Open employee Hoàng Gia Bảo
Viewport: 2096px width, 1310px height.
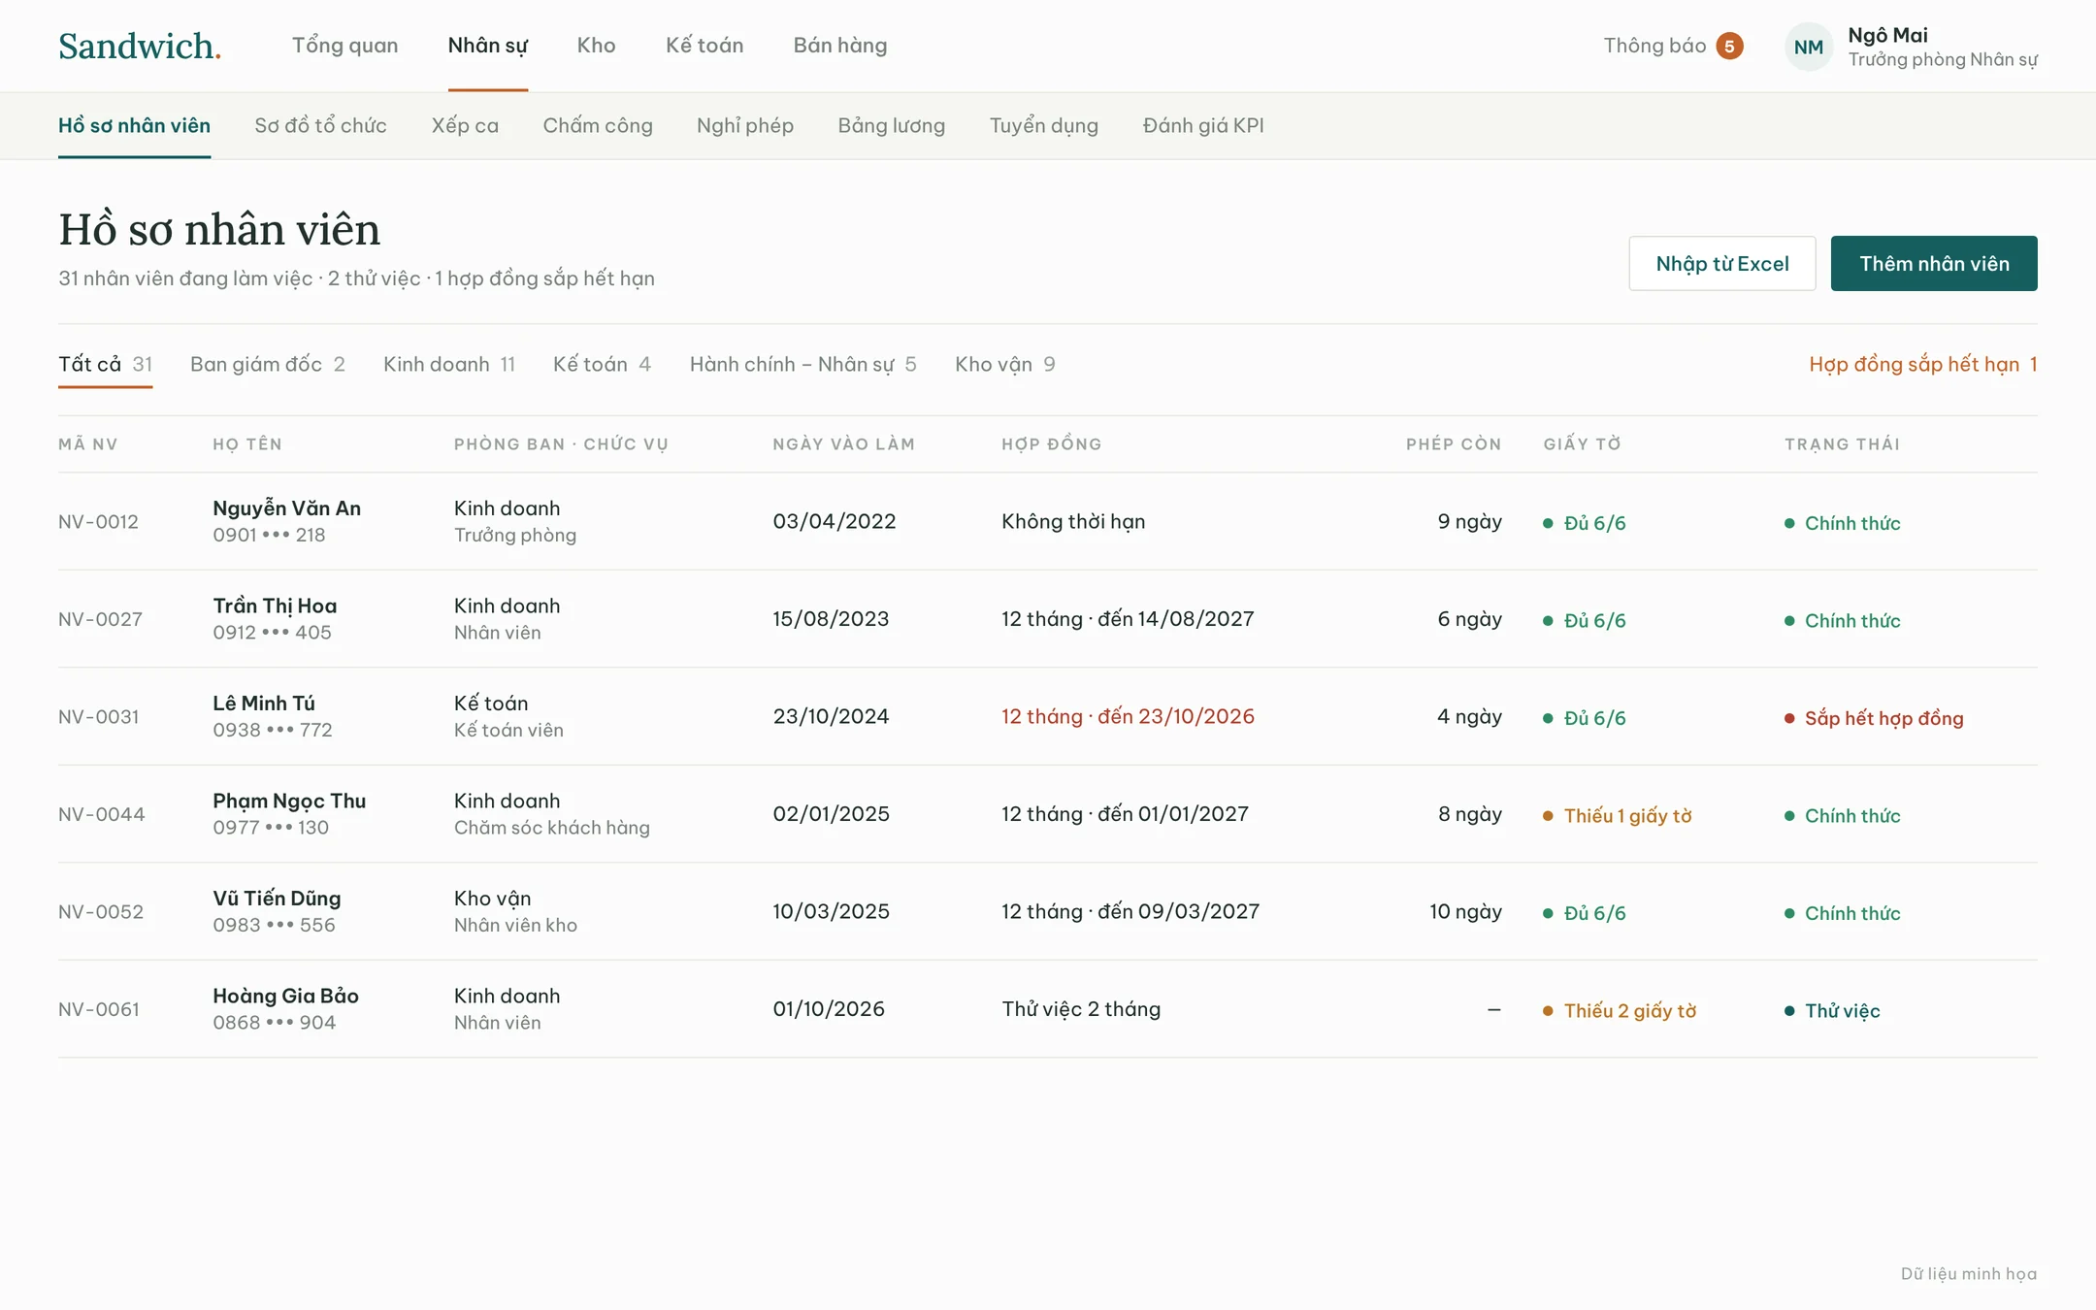[x=285, y=996]
